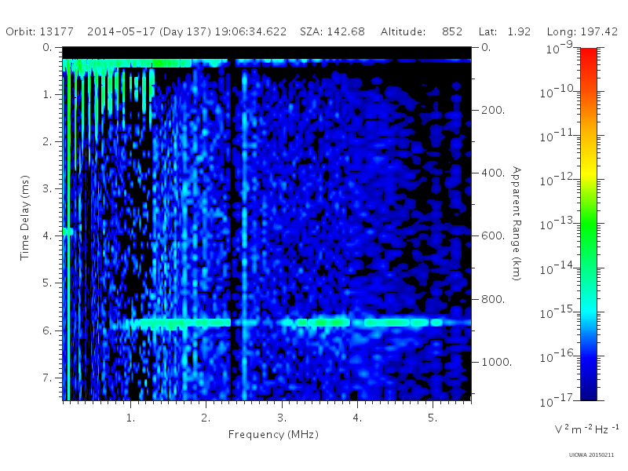Click the 'UIOWA 20150211' credit text
Viewport: 628px width, 471px height.
591,455
